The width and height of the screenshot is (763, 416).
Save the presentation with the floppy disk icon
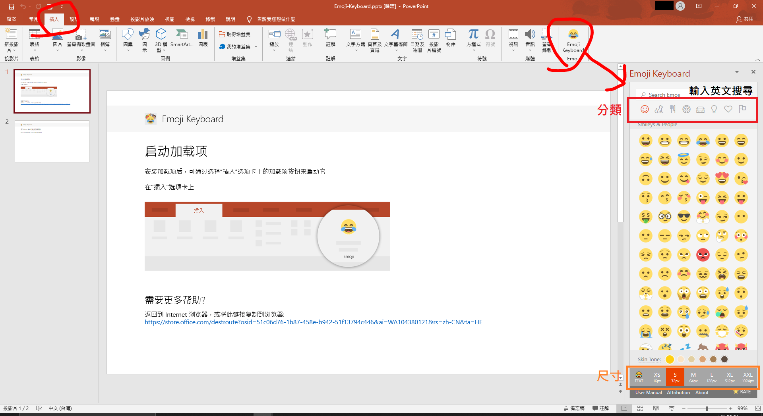point(12,6)
